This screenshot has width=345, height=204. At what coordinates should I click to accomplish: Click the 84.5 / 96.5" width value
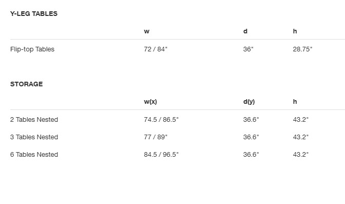pos(161,155)
